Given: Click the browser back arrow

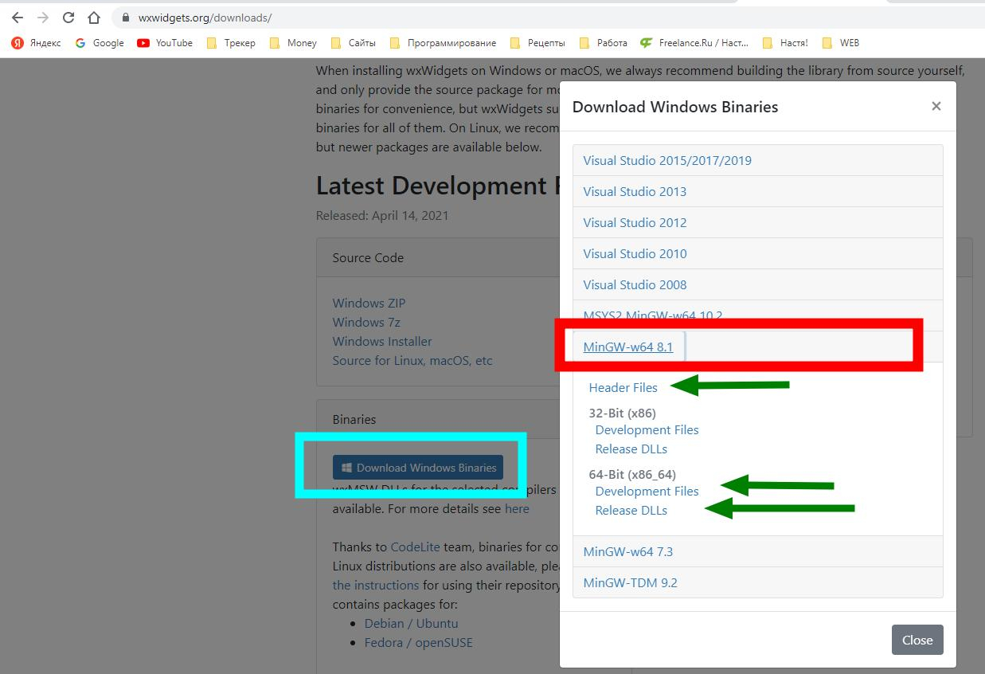Looking at the screenshot, I should point(18,18).
